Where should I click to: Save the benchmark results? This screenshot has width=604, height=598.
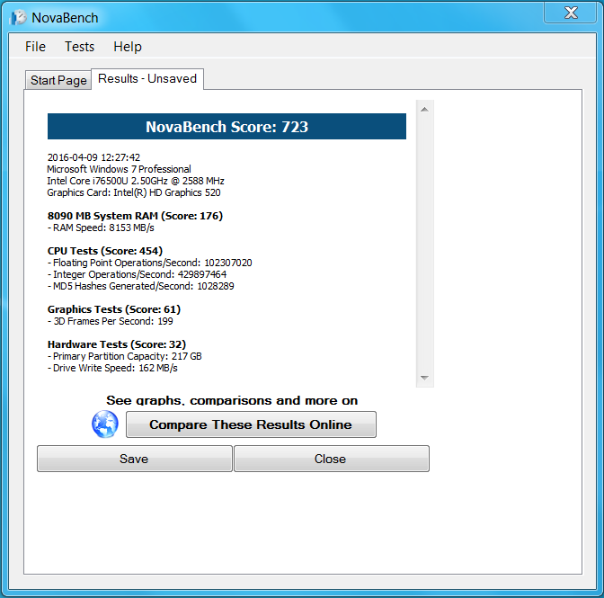tap(134, 459)
